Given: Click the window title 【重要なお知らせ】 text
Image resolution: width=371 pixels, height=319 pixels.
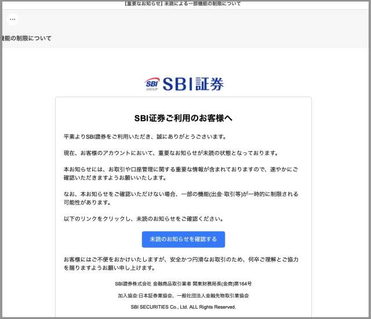Looking at the screenshot, I should (183, 3).
